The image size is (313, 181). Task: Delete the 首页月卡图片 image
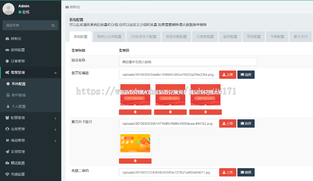click(x=135, y=161)
